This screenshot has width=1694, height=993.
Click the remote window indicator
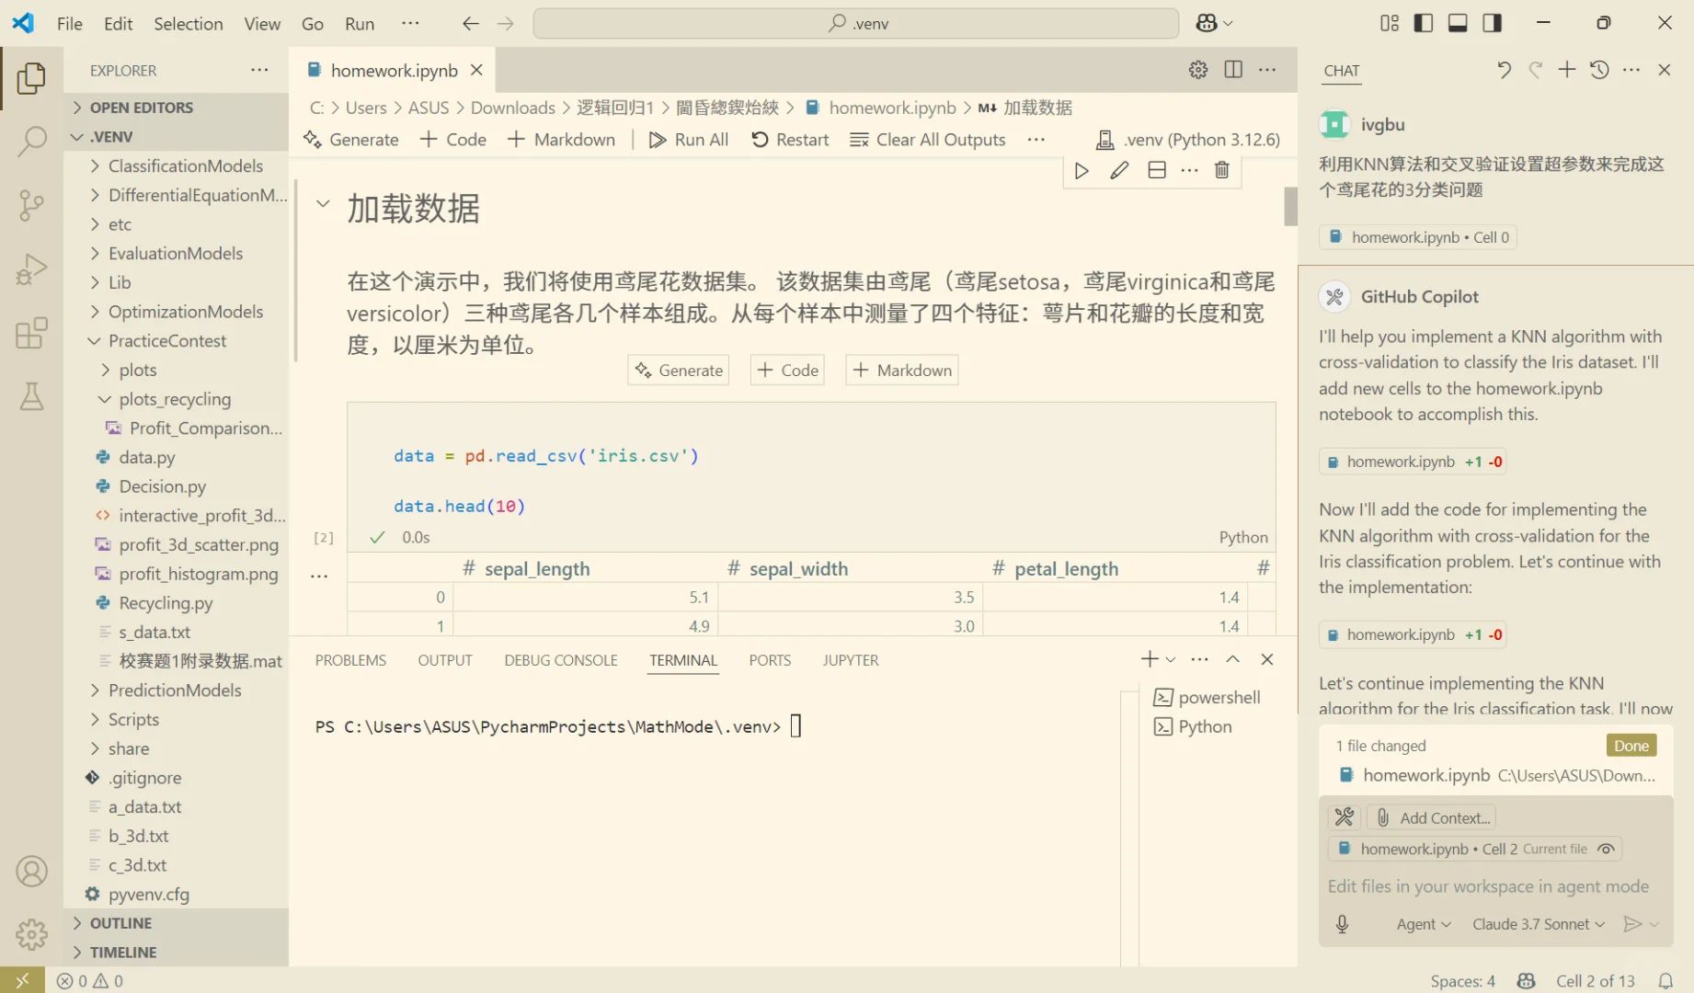tap(22, 981)
